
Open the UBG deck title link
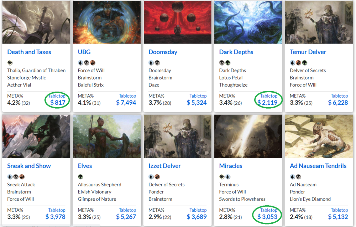pyautogui.click(x=84, y=52)
